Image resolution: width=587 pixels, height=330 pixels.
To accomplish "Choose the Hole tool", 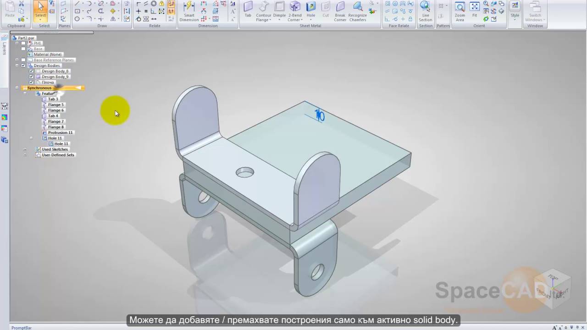I will coord(311,10).
